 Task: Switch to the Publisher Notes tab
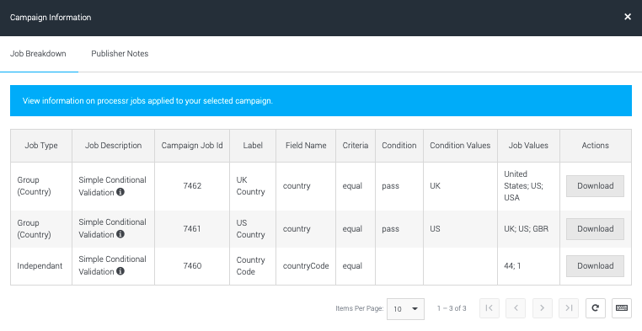120,54
